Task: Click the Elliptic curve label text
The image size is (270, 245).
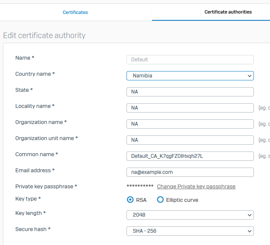Action: point(182,200)
